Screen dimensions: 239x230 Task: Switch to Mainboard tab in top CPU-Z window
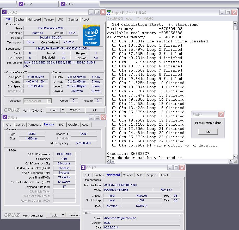34,20
